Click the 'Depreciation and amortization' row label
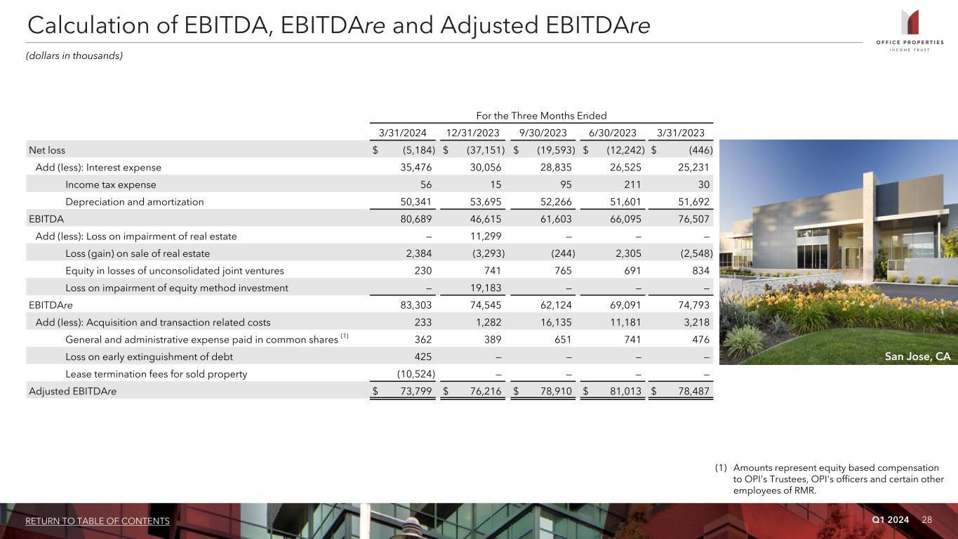Screen dimensions: 958x539 (135, 201)
